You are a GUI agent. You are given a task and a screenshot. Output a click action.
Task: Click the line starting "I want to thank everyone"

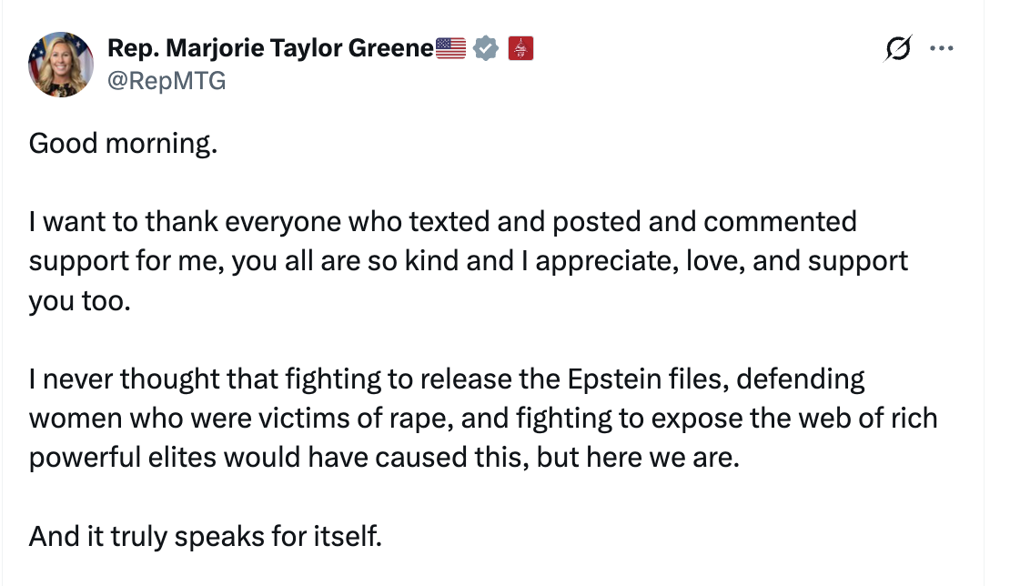tap(443, 221)
